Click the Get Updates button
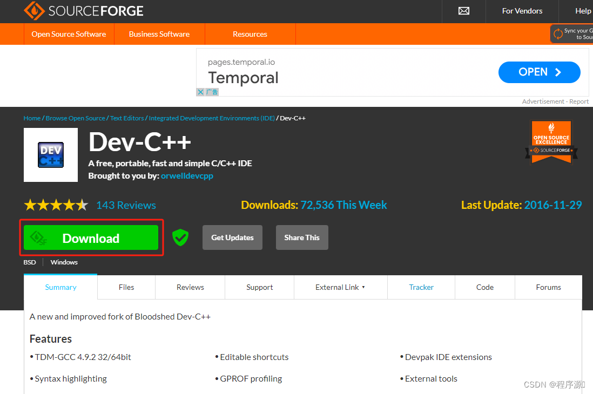Image resolution: width=593 pixels, height=394 pixels. point(232,237)
